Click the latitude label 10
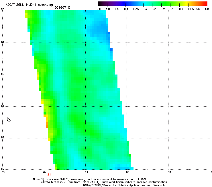 point(2,169)
